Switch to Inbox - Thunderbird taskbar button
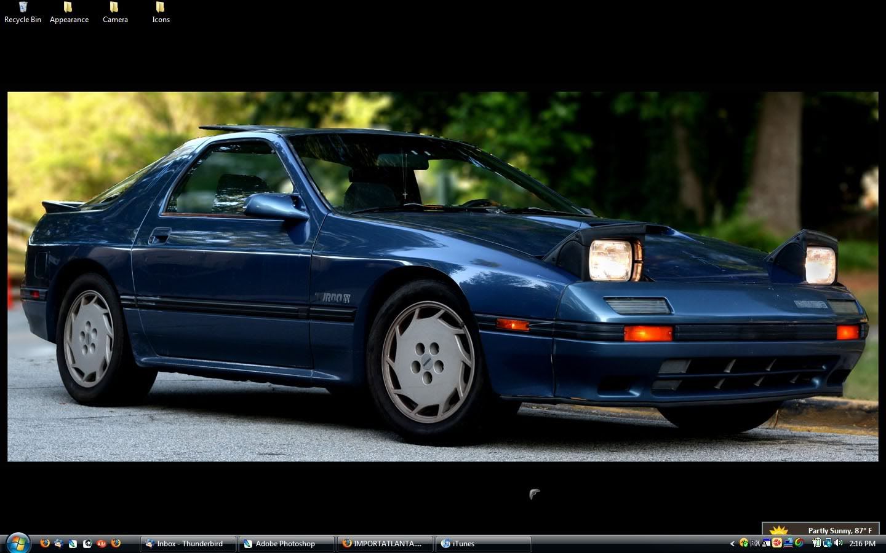This screenshot has width=886, height=553. point(188,543)
